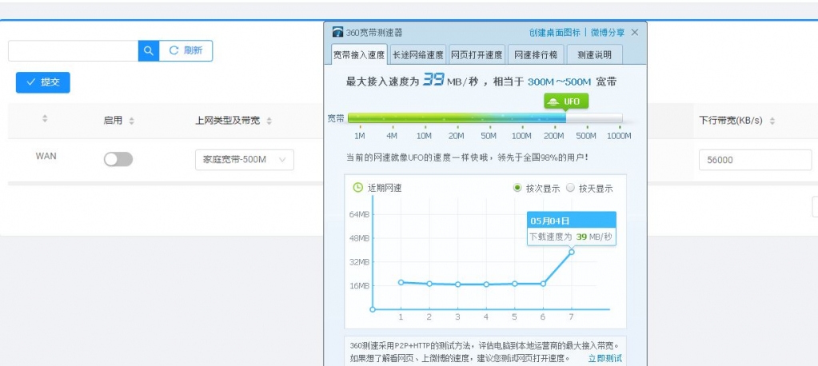Click the search input field
Screen dimensions: 818x366
73,50
